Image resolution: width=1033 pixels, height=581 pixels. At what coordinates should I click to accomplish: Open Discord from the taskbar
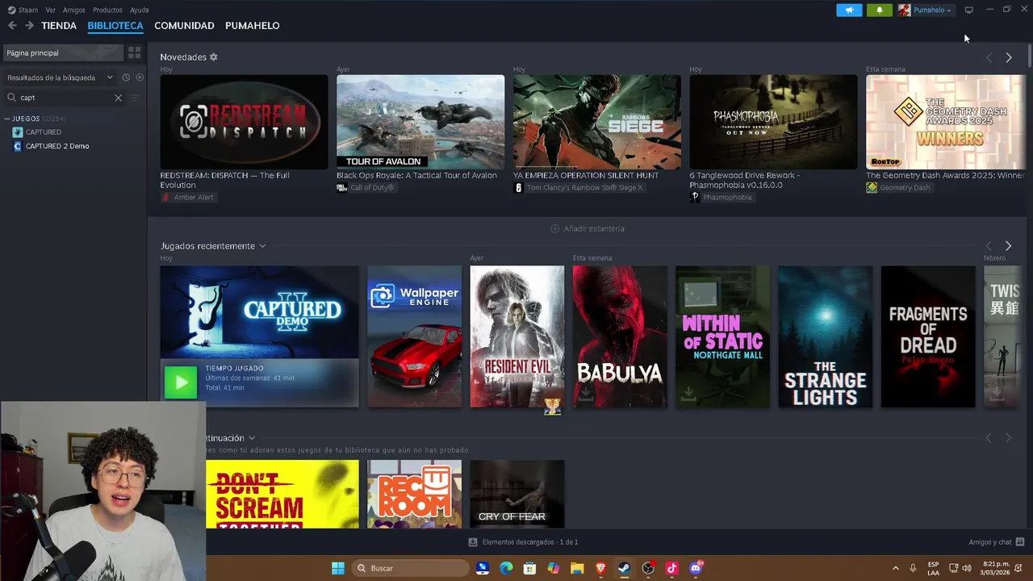pyautogui.click(x=696, y=568)
